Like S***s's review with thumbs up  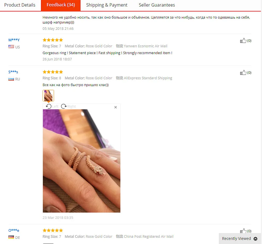(x=243, y=72)
